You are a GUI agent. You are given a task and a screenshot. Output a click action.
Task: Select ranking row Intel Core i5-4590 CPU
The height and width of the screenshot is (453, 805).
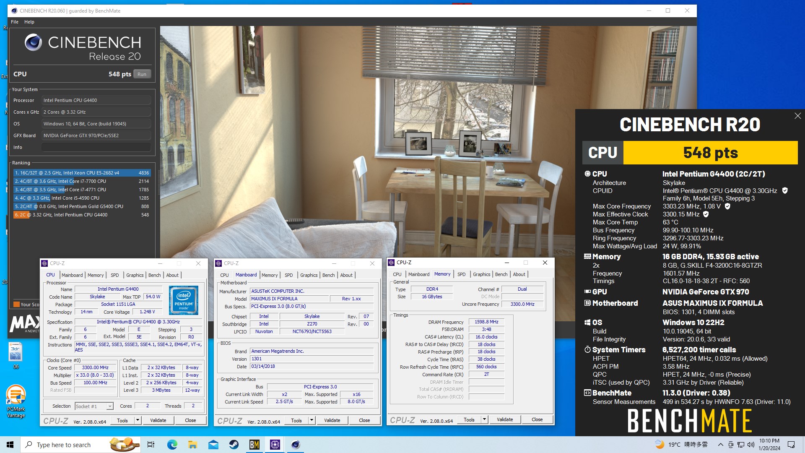tap(82, 198)
